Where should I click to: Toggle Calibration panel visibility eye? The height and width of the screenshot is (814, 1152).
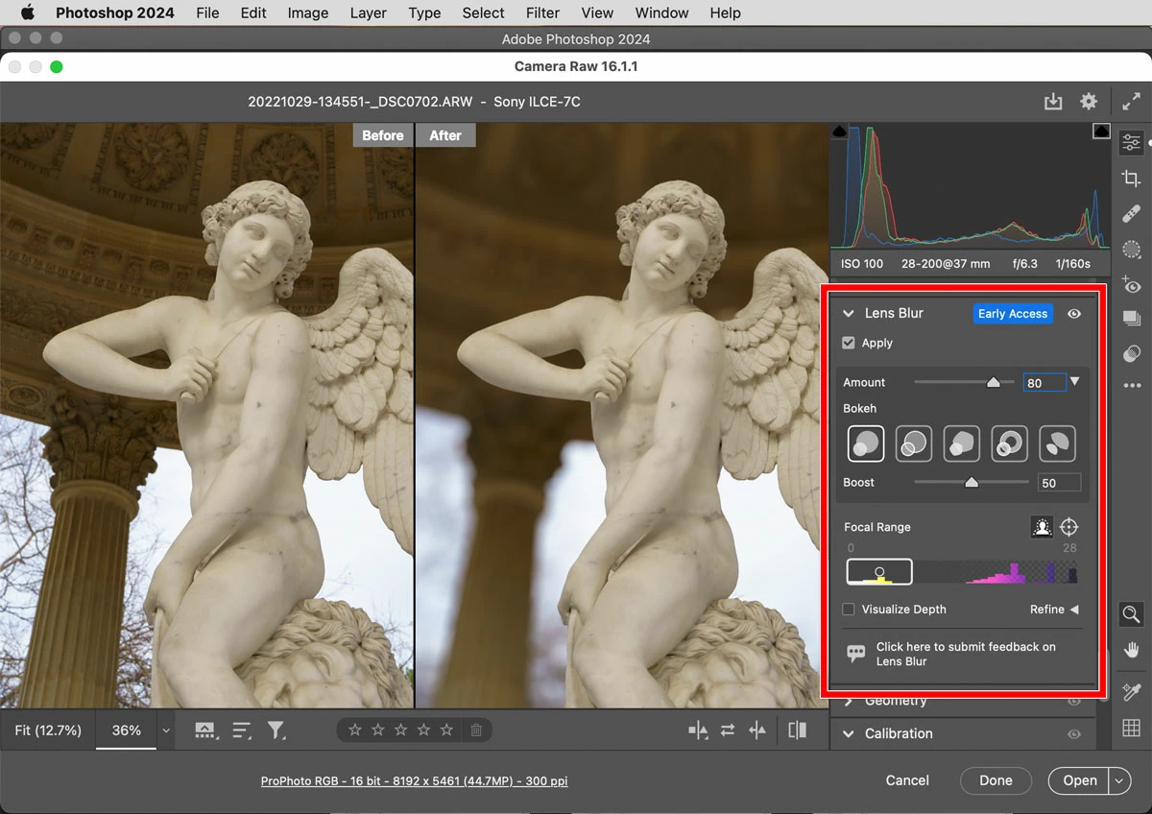click(1074, 733)
